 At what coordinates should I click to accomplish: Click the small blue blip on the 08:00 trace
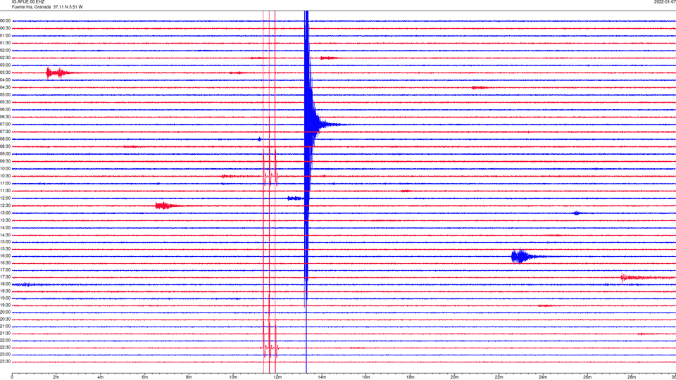coord(259,139)
